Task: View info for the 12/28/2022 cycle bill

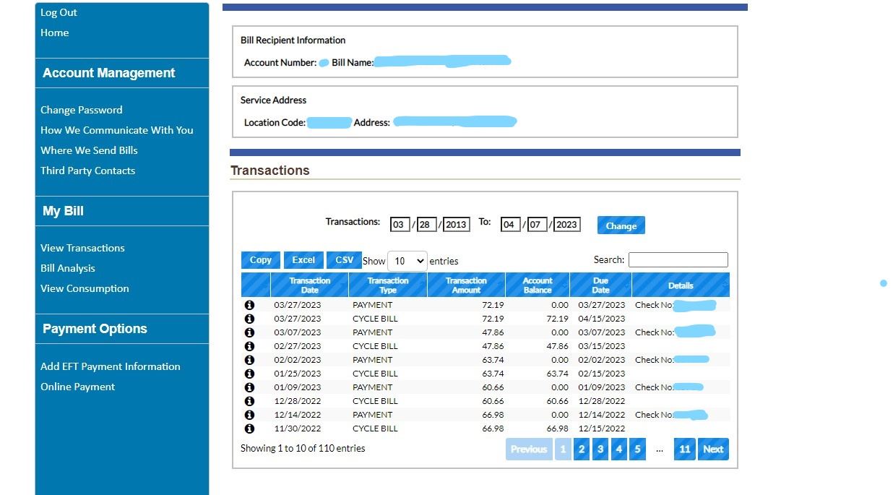Action: pos(249,400)
